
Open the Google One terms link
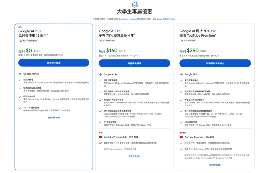124,19
